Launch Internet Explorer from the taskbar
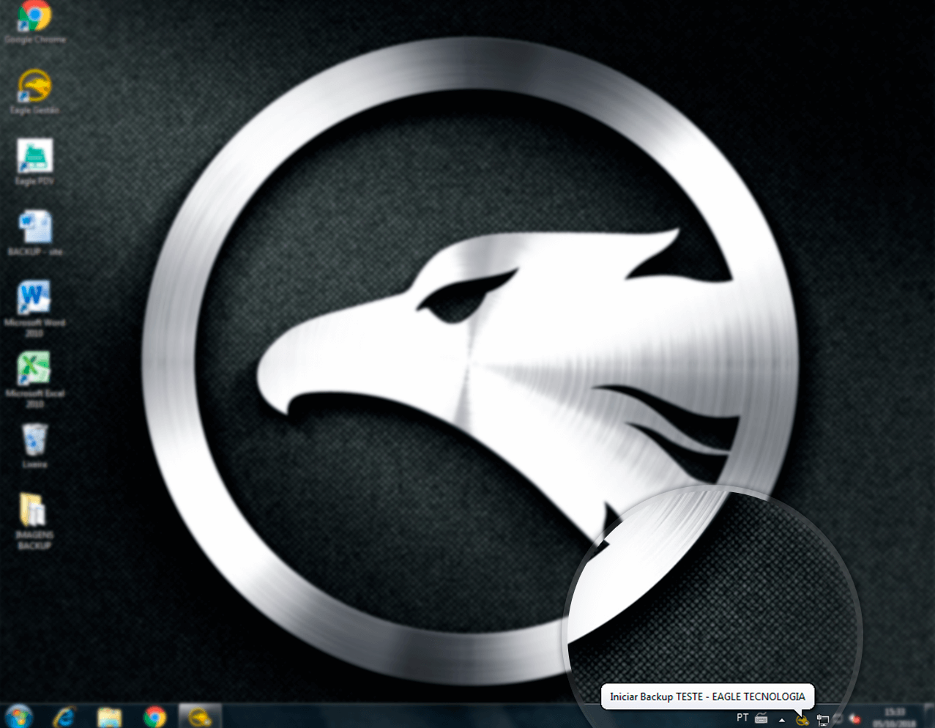 [x=65, y=716]
